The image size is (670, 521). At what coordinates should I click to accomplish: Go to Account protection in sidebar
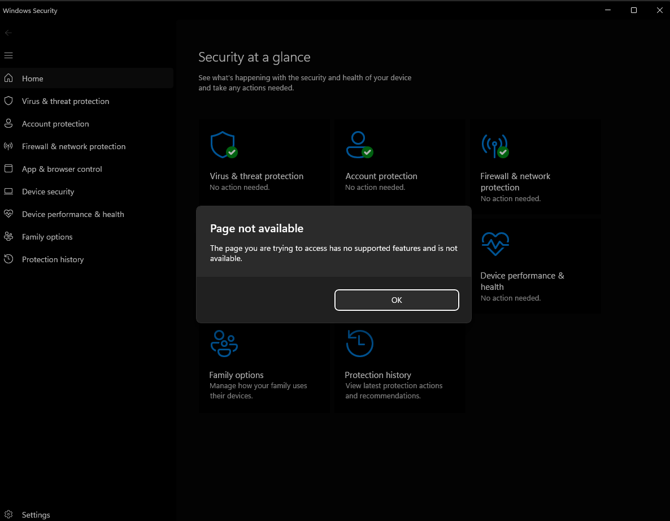(x=87, y=124)
